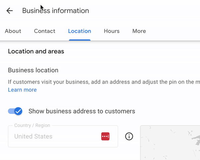Toggle Show business address to customers switch

[x=15, y=111]
